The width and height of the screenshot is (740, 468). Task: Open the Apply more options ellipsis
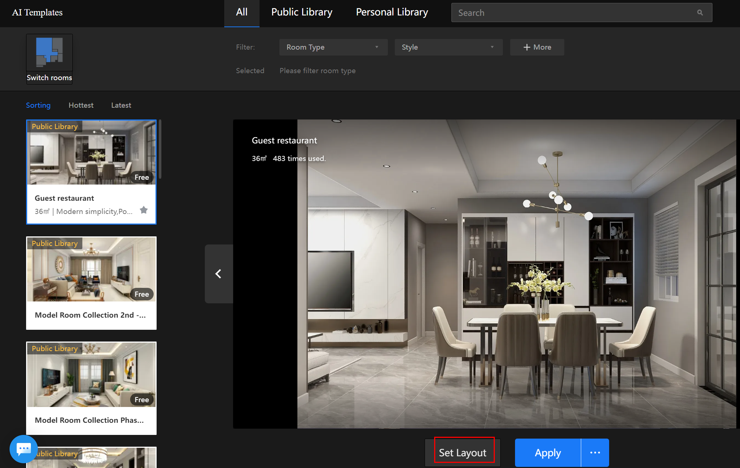coord(595,453)
